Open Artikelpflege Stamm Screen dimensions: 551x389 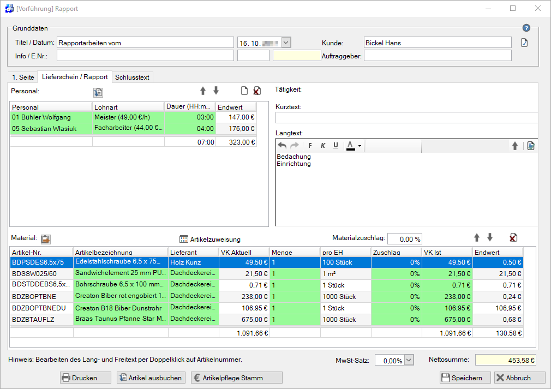(x=237, y=378)
